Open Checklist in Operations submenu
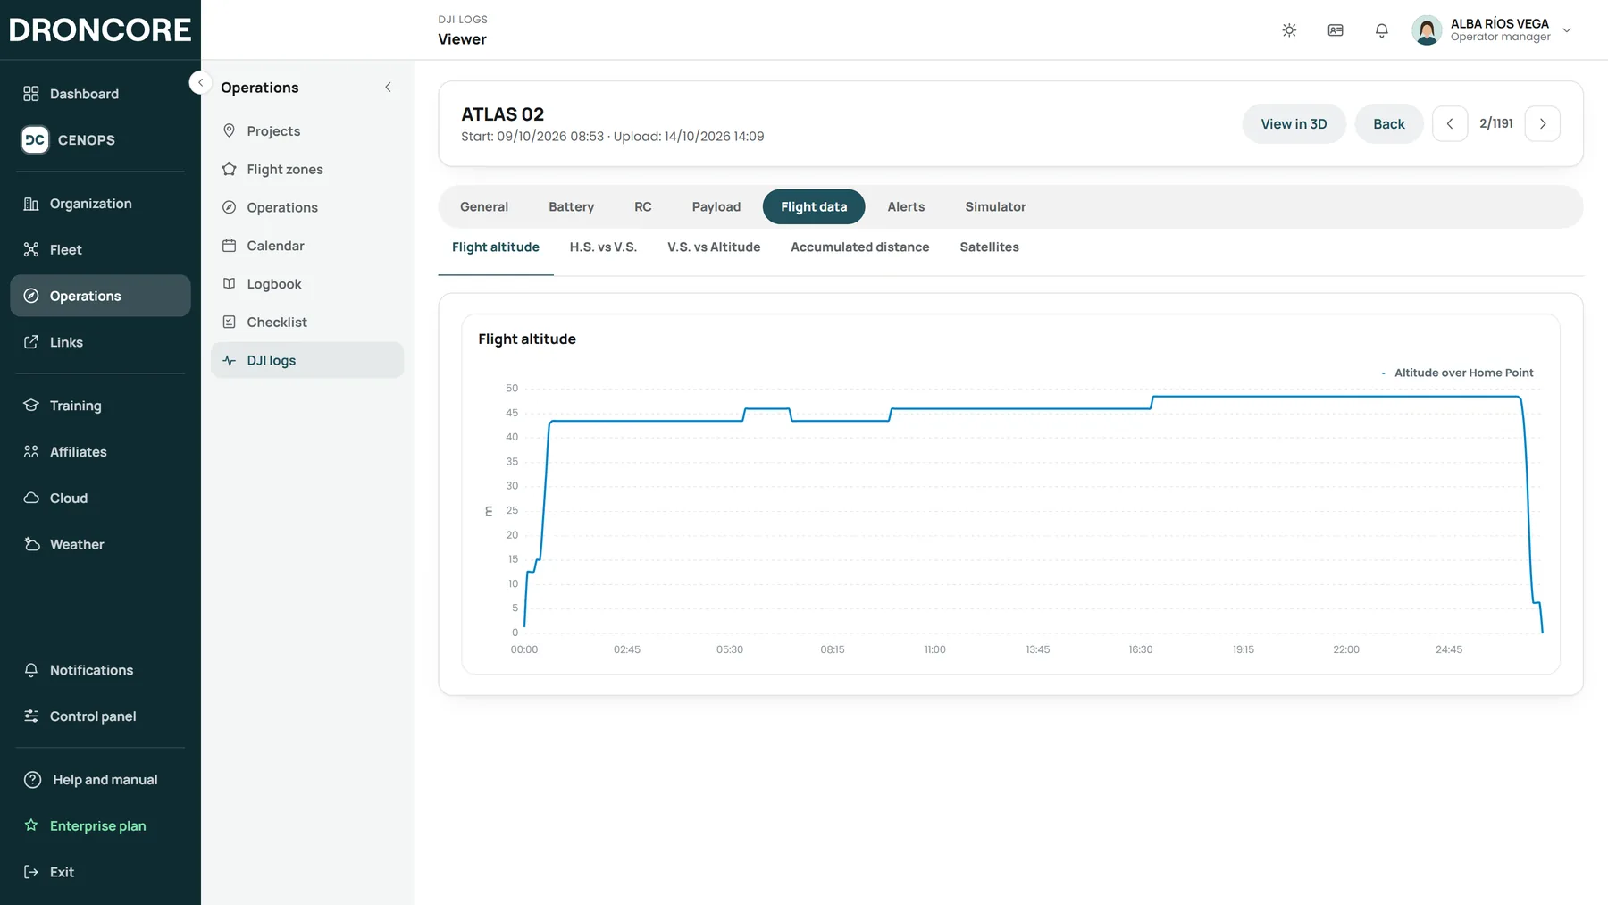The height and width of the screenshot is (905, 1608). 307,323
